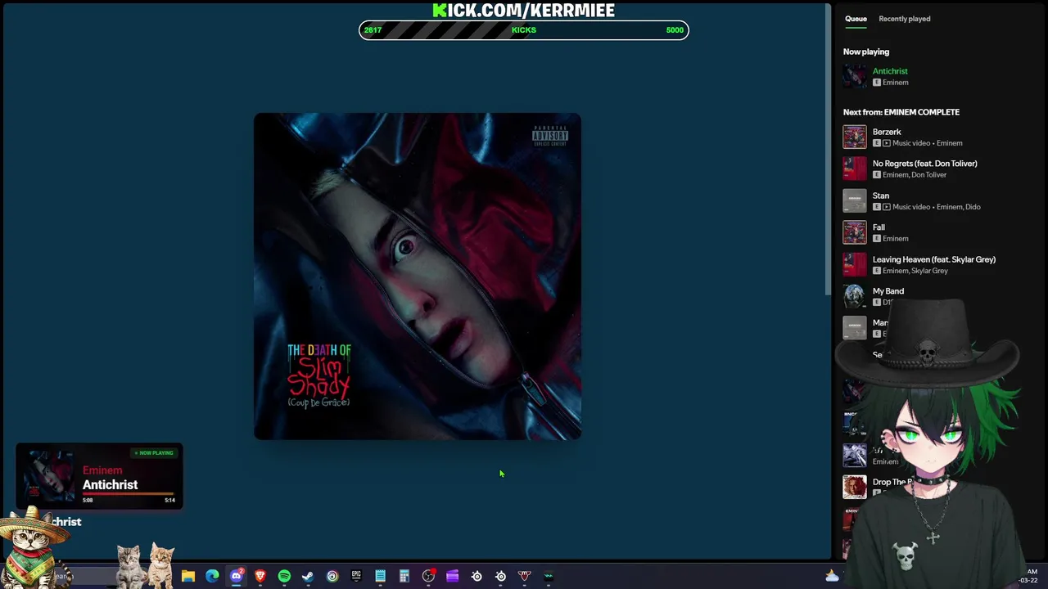Click the Drop The track's album thumbnail
Image resolution: width=1048 pixels, height=589 pixels.
pyautogui.click(x=855, y=487)
